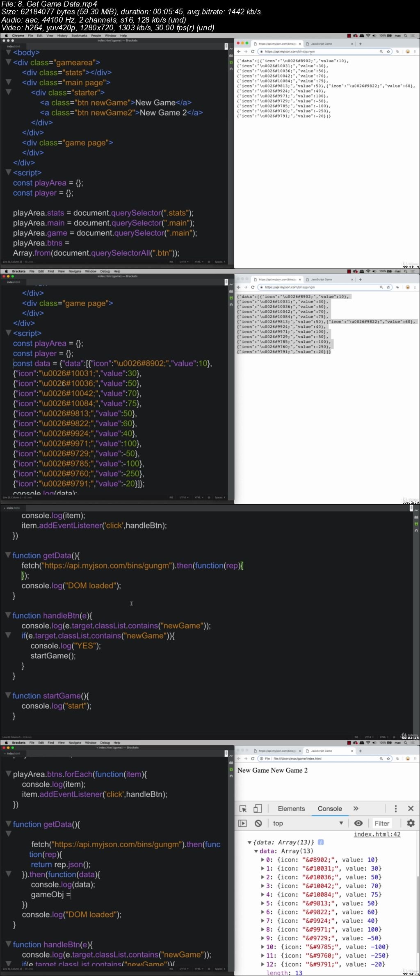420x976 pixels.
Task: Click the Apple logo beside the Chrome menu
Action: pyautogui.click(x=7, y=36)
